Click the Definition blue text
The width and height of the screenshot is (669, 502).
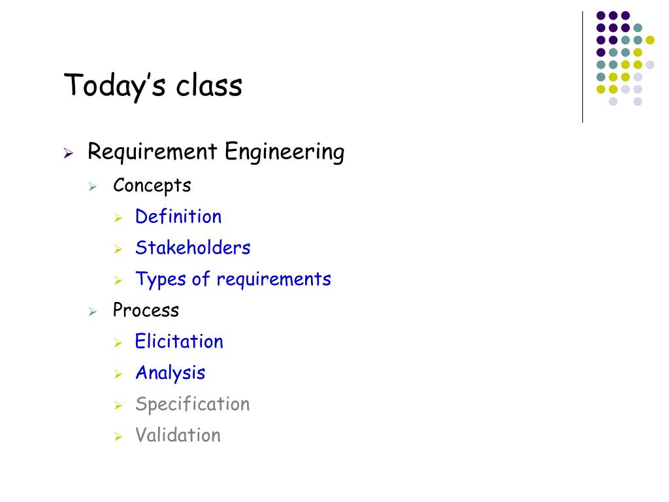tap(178, 216)
